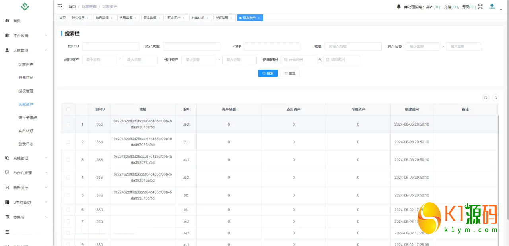Close the 授权管理 tab
Image resolution: width=509 pixels, height=246 pixels.
pos(231,18)
